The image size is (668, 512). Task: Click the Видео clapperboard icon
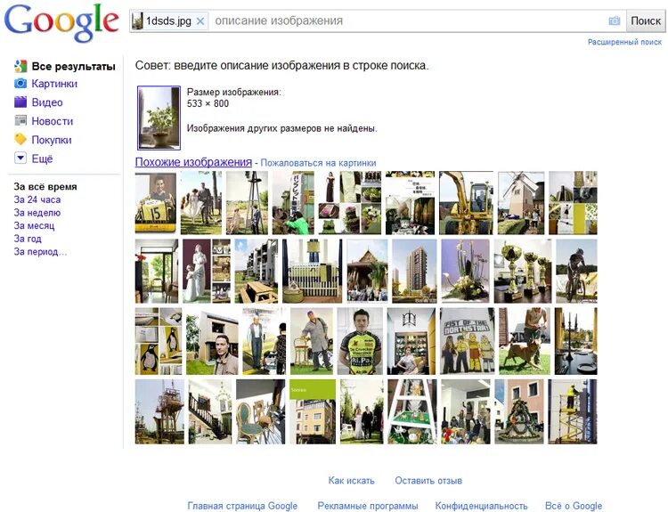[20, 102]
